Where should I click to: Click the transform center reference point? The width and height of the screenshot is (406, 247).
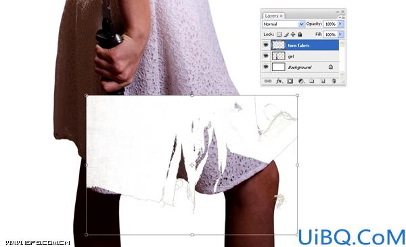point(192,165)
